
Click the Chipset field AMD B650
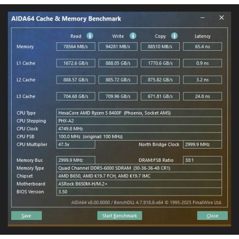(139, 176)
